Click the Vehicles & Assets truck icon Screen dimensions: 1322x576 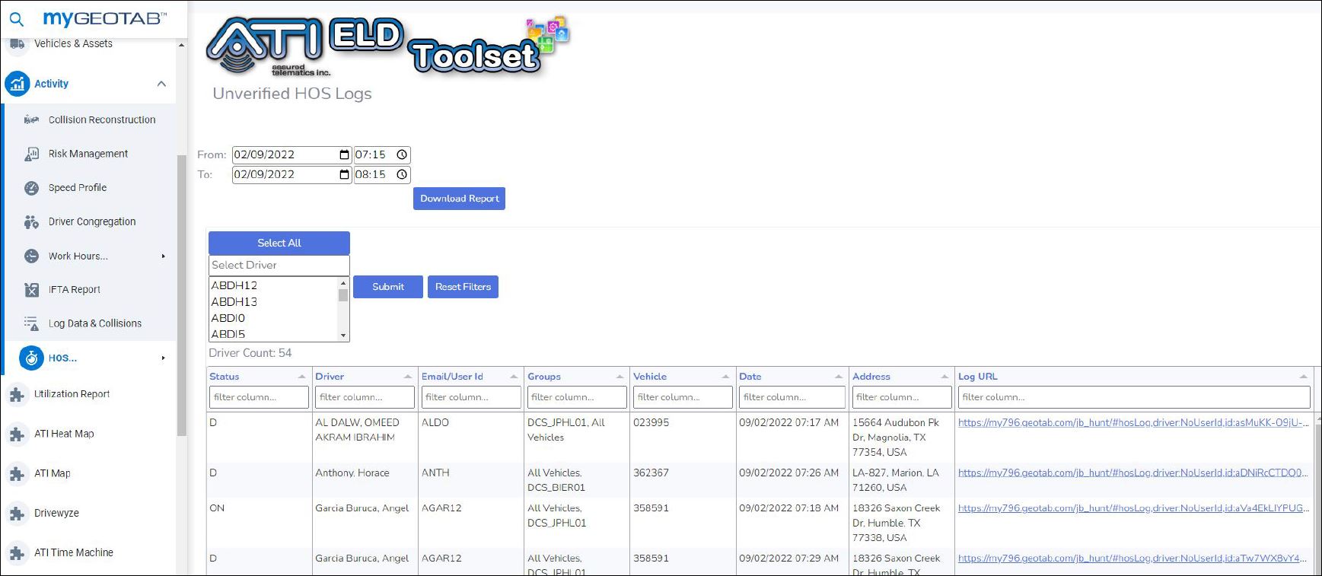click(16, 44)
